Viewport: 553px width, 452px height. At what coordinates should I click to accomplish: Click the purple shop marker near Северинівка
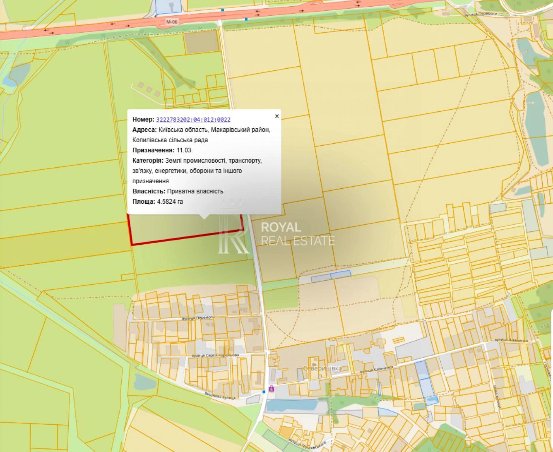tap(271, 389)
